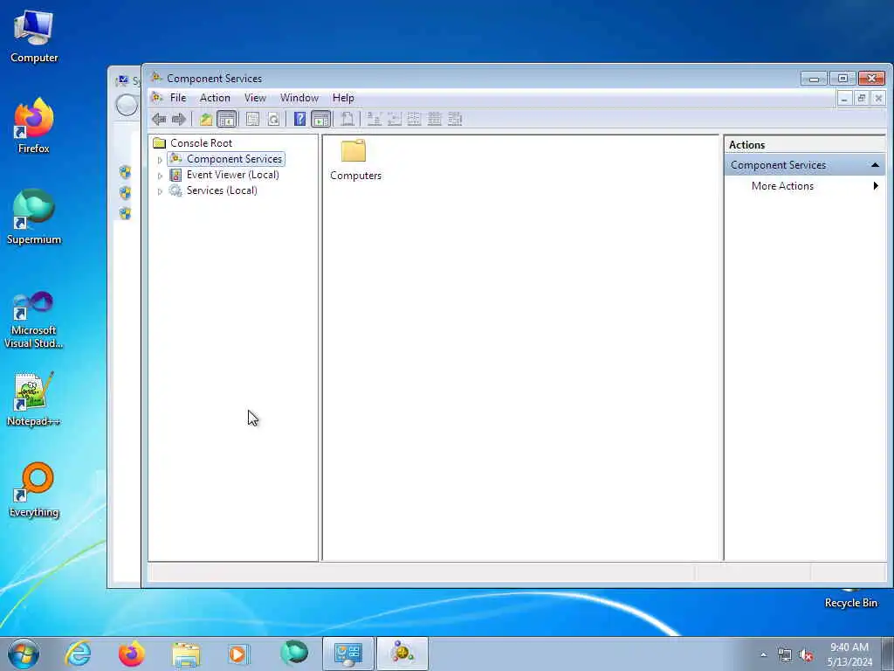Select Event Viewer (Local) tree node

pyautogui.click(x=232, y=175)
